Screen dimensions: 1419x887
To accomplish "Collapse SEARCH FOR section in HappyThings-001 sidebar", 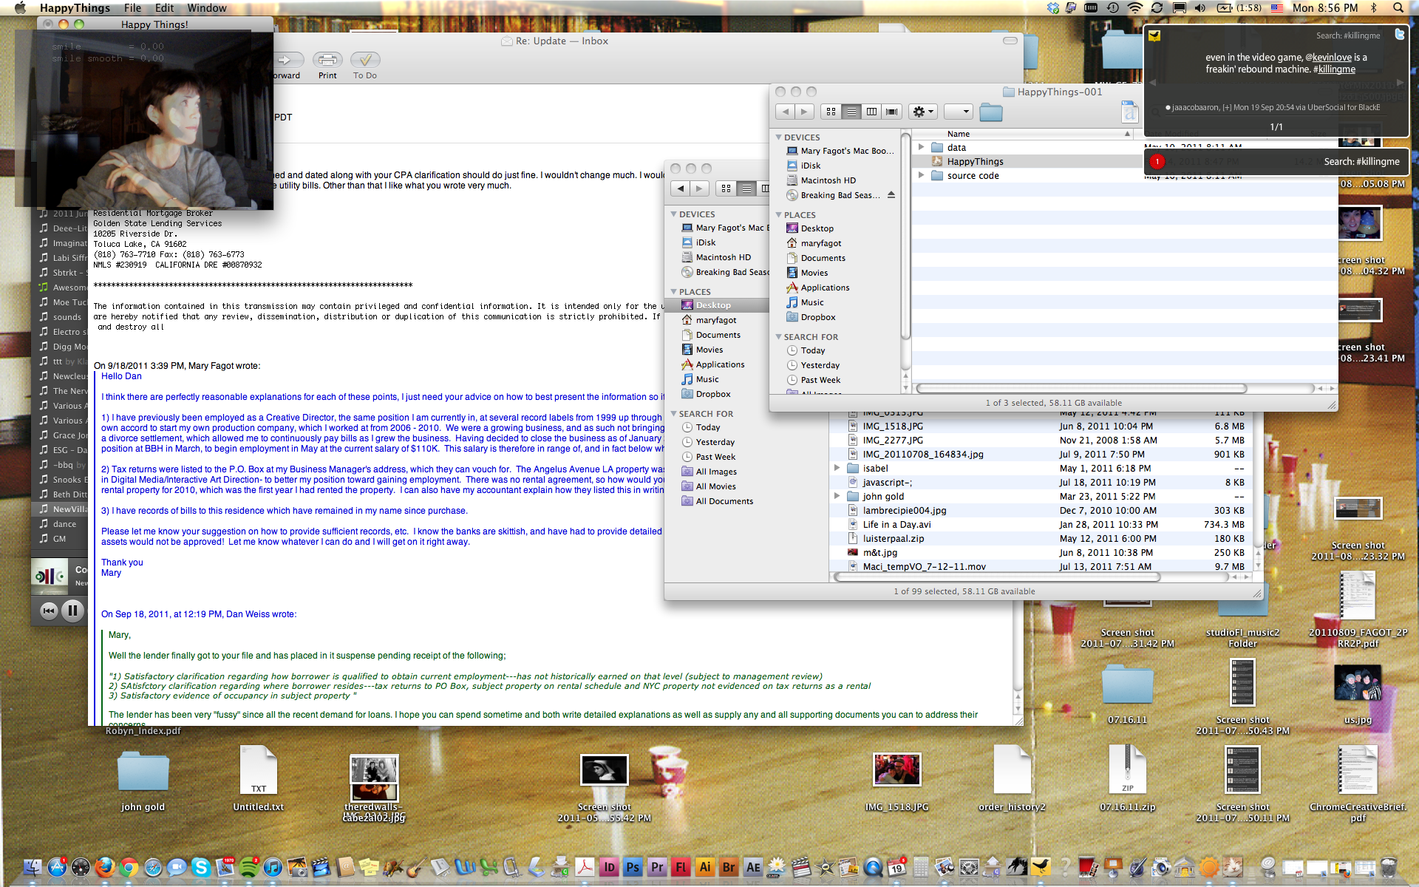I will 778,337.
